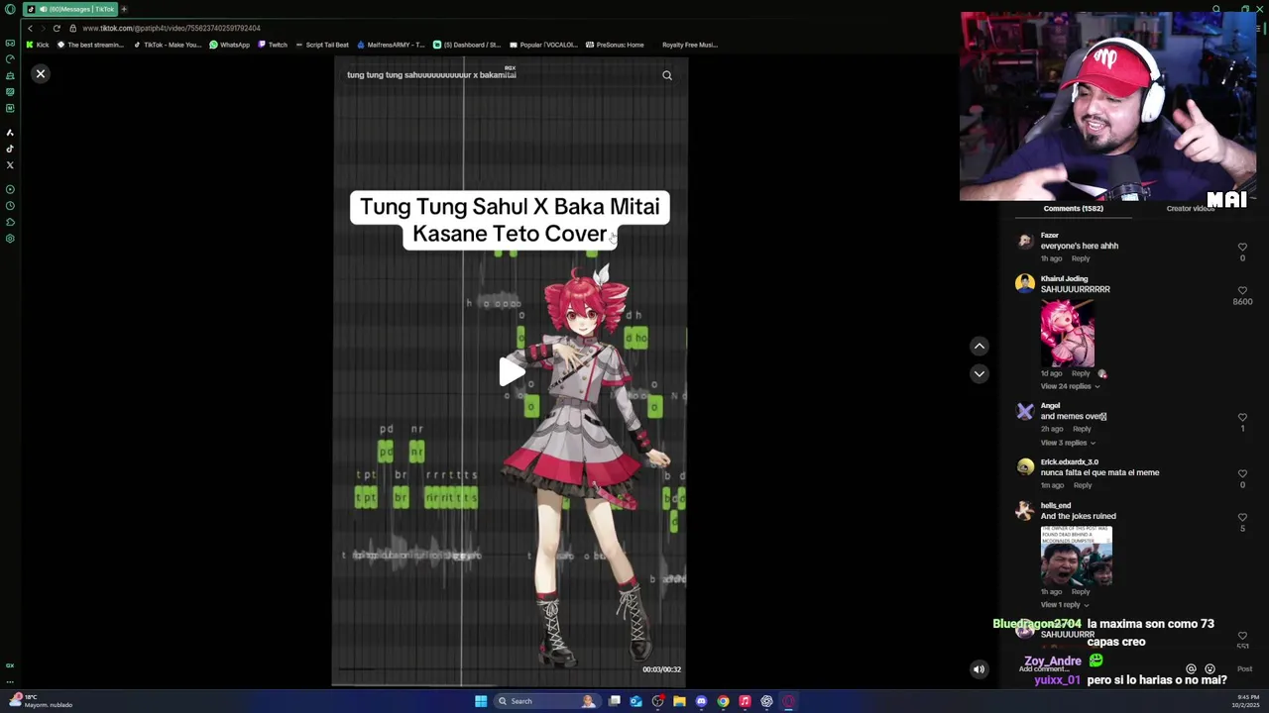Image resolution: width=1269 pixels, height=713 pixels.
Task: Open File Explorer from the taskbar
Action: 679,701
